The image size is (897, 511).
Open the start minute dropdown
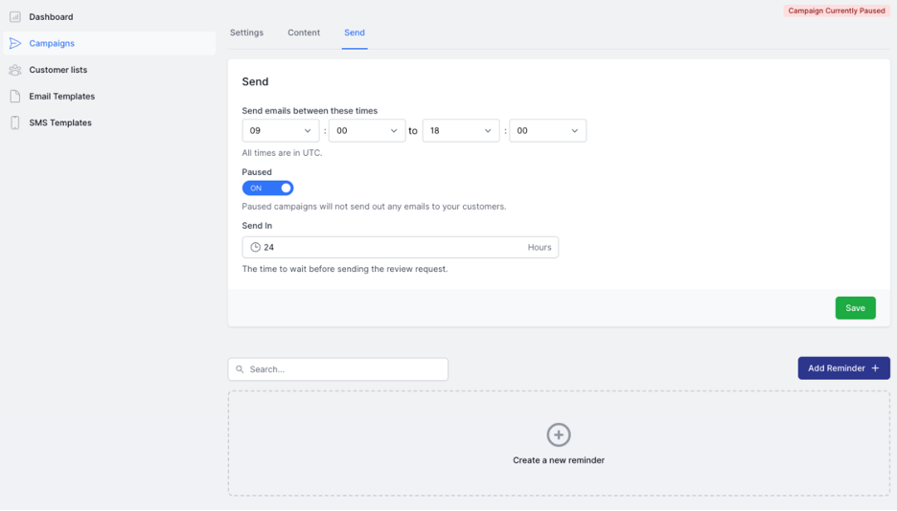point(366,130)
